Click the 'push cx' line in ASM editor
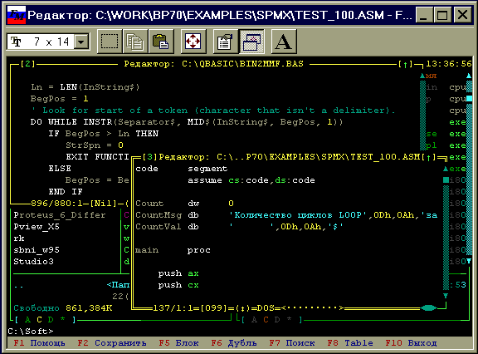478x354 pixels. pyautogui.click(x=178, y=285)
